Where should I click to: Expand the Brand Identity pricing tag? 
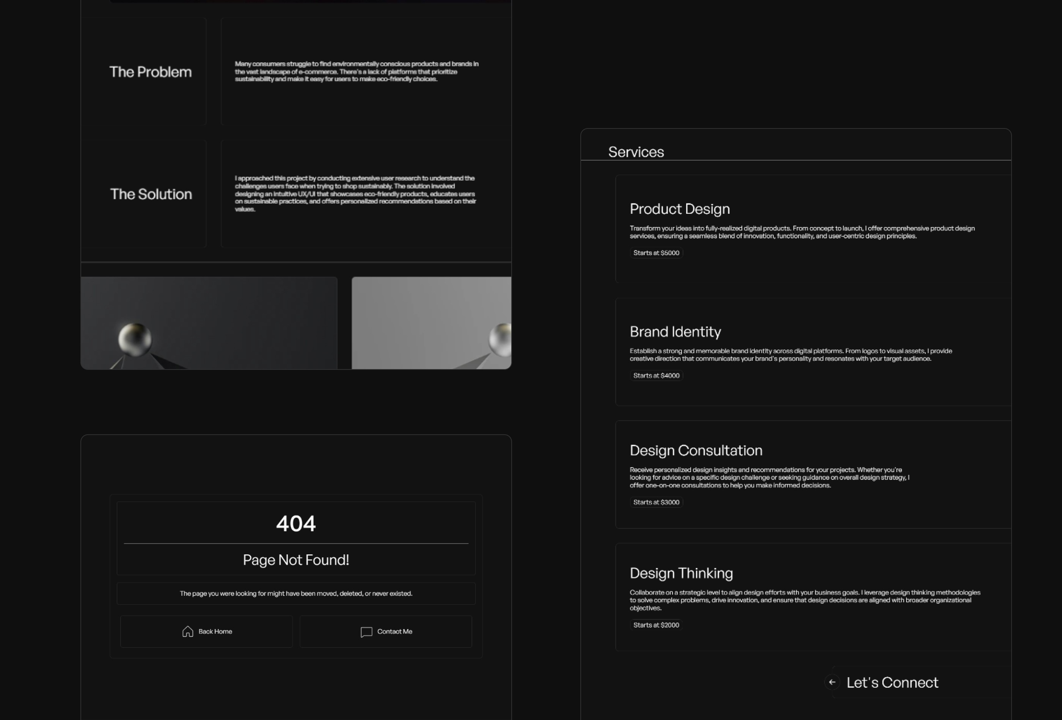point(656,375)
